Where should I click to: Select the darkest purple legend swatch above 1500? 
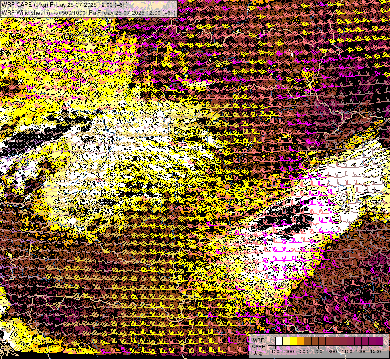click(x=379, y=341)
